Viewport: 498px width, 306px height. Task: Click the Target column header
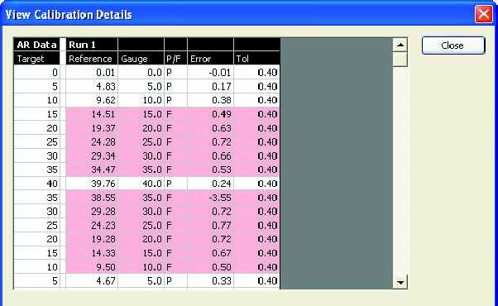pos(36,59)
